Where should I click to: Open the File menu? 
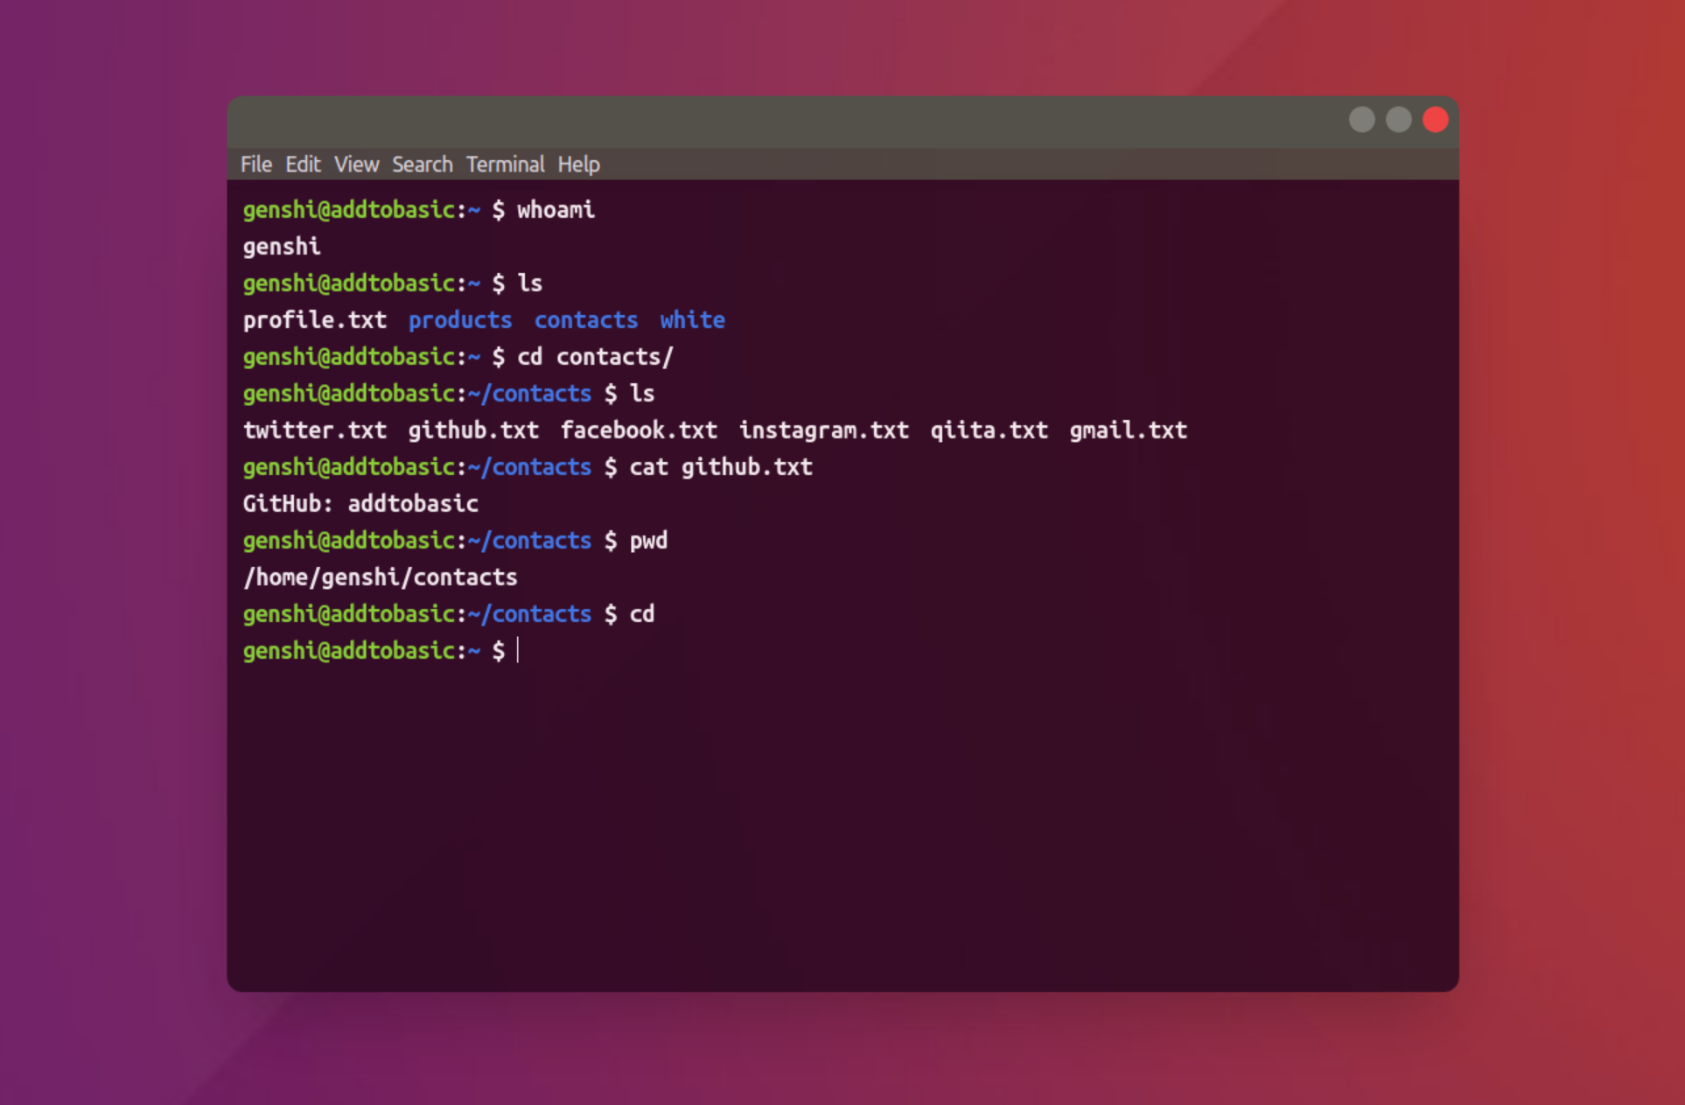point(255,164)
